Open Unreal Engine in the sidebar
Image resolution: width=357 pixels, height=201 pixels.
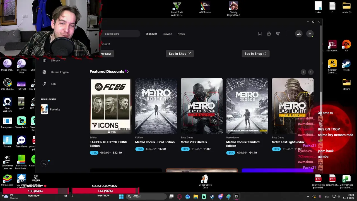tap(60, 72)
